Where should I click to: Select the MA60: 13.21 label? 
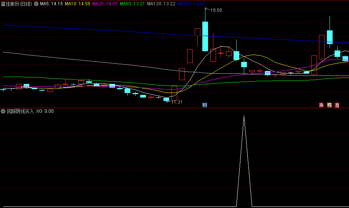coord(132,4)
